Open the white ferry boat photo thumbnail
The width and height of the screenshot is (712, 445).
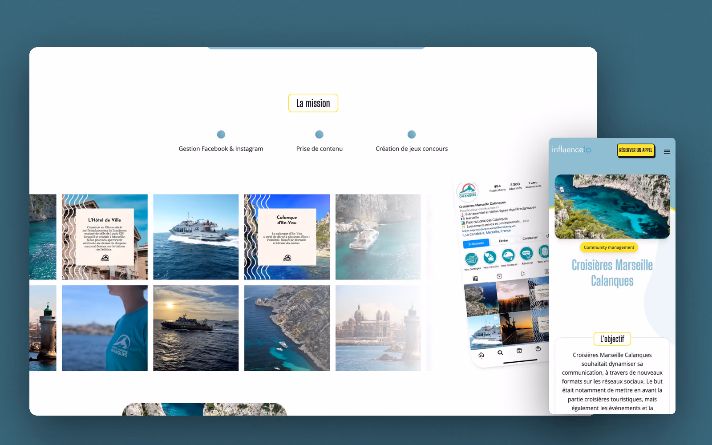point(196,237)
